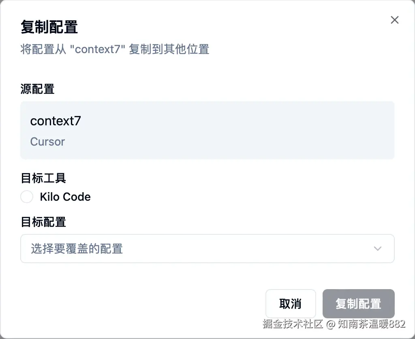The image size is (415, 339).
Task: Expand the 目标配置 dropdown chevron arrow
Action: point(378,249)
